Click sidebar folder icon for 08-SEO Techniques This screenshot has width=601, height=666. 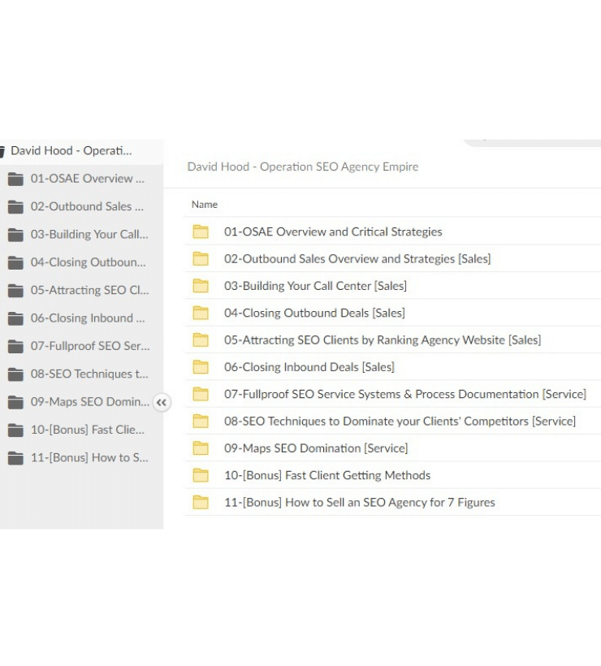coord(15,374)
